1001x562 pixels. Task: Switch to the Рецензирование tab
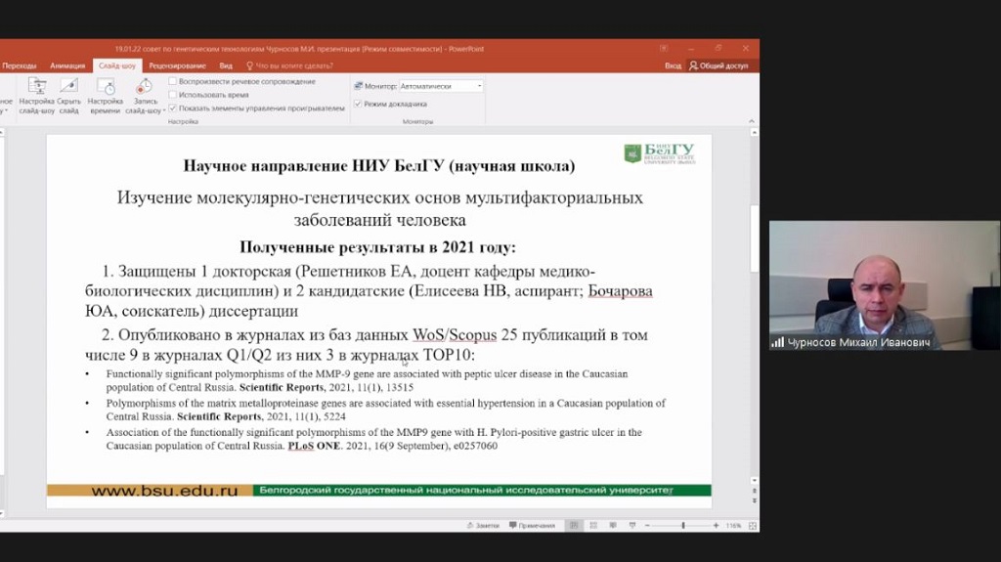[x=179, y=65]
